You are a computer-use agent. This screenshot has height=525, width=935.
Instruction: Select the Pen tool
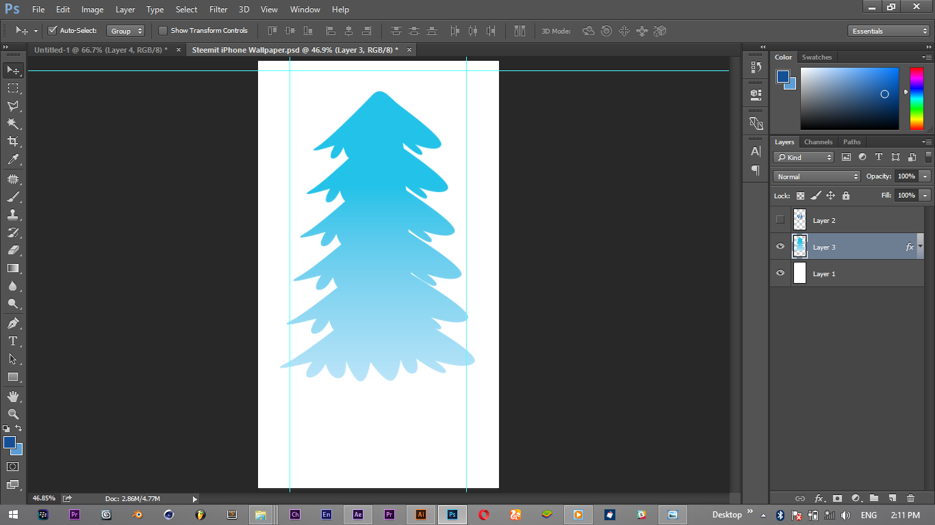[x=13, y=323]
